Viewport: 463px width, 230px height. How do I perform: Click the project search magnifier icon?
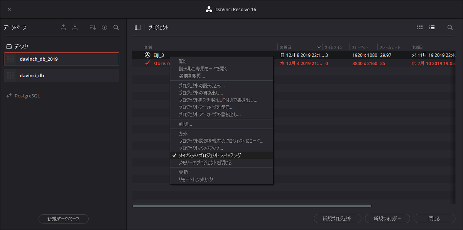click(450, 27)
